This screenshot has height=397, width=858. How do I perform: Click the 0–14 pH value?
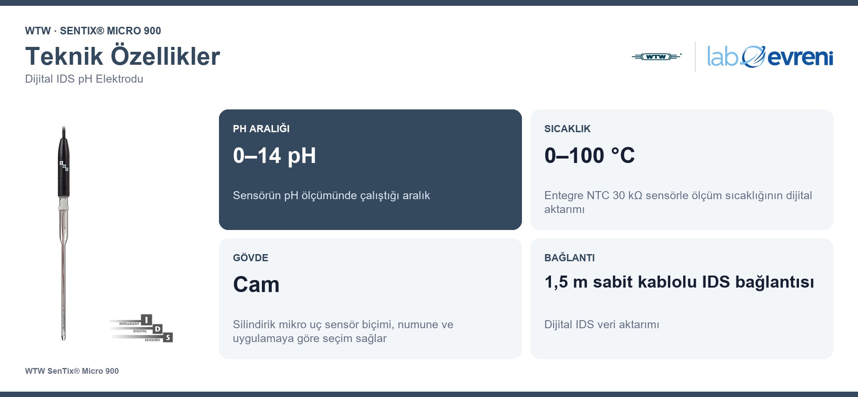point(274,155)
